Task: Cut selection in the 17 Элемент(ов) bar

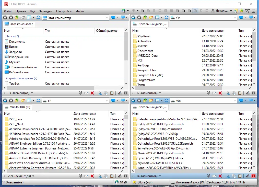Action: tap(228, 93)
